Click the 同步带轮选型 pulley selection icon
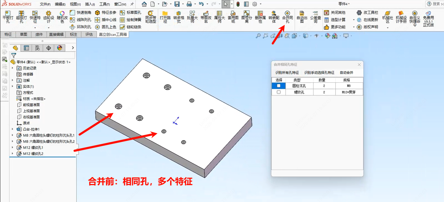The height and width of the screenshot is (202, 444). pos(151,17)
